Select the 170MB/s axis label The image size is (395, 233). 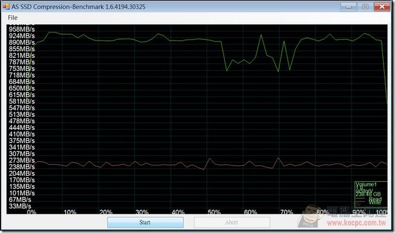click(x=22, y=180)
